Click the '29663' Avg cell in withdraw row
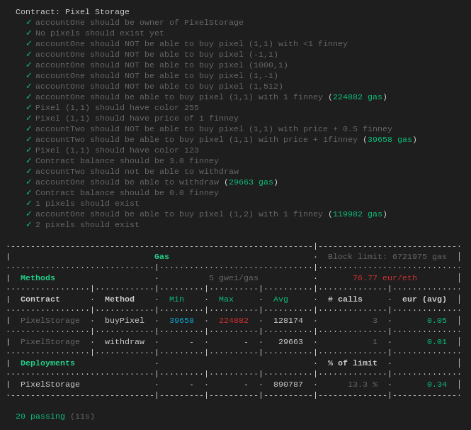The width and height of the screenshot is (471, 430). [290, 342]
